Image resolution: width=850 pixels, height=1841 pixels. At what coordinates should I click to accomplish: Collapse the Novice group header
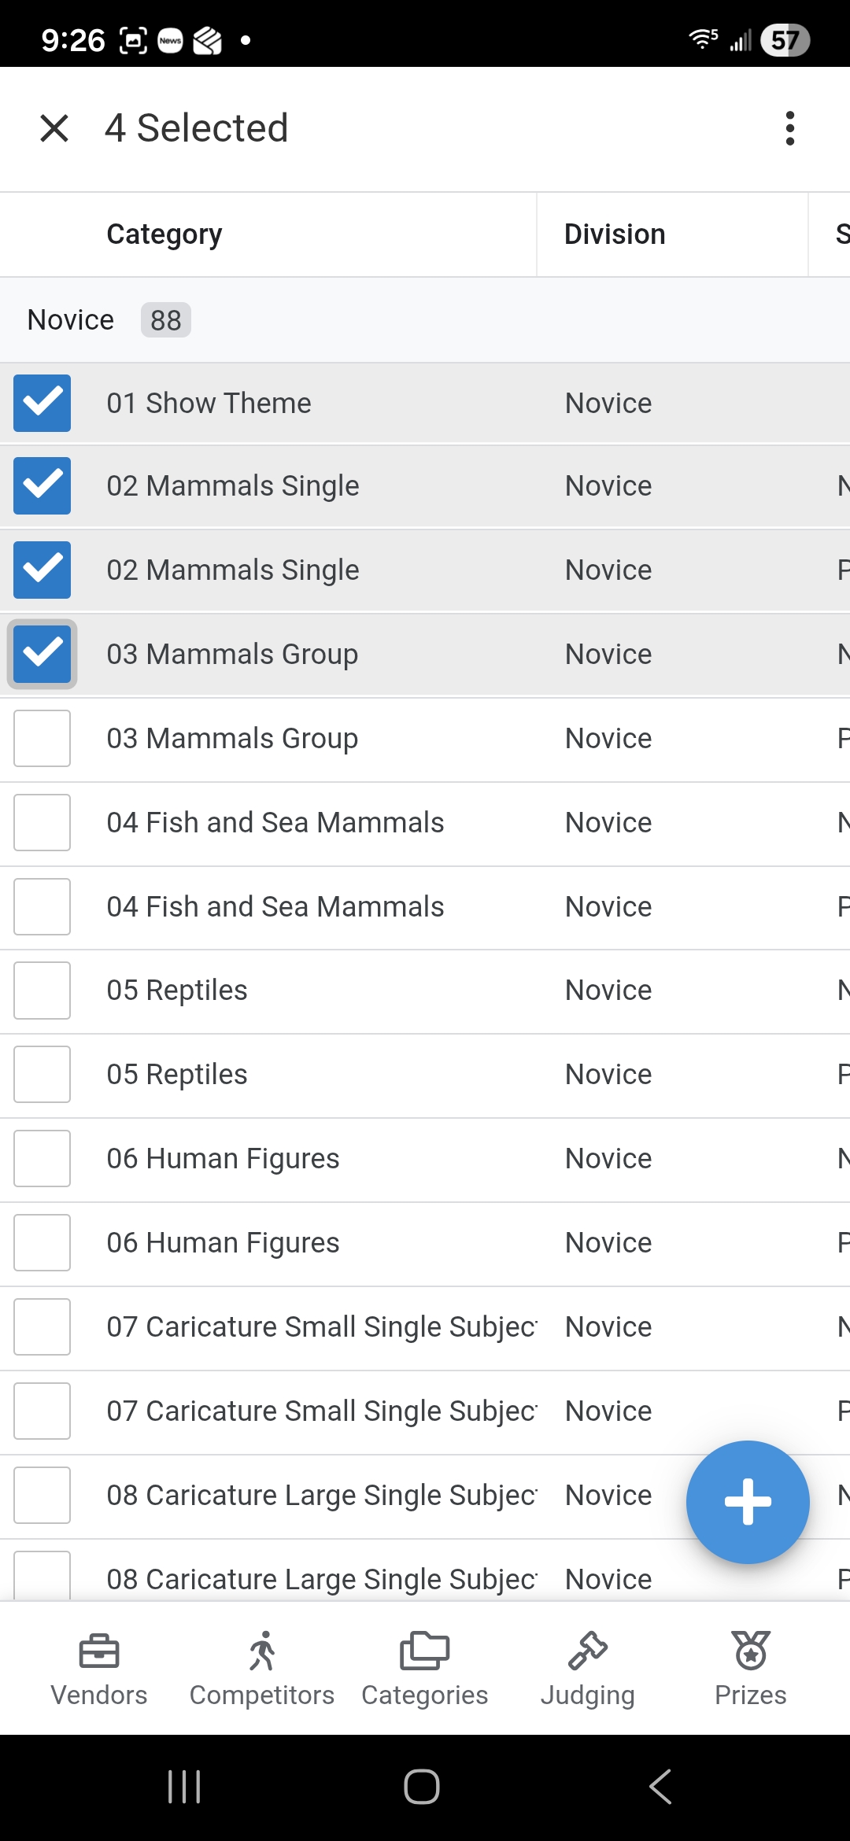[69, 319]
